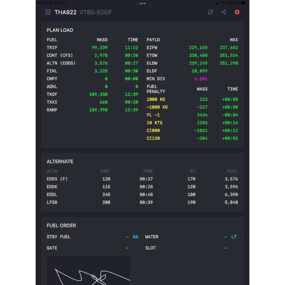Image resolution: width=285 pixels, height=285 pixels.
Task: Fill in the SLOT field
Action: point(226,248)
